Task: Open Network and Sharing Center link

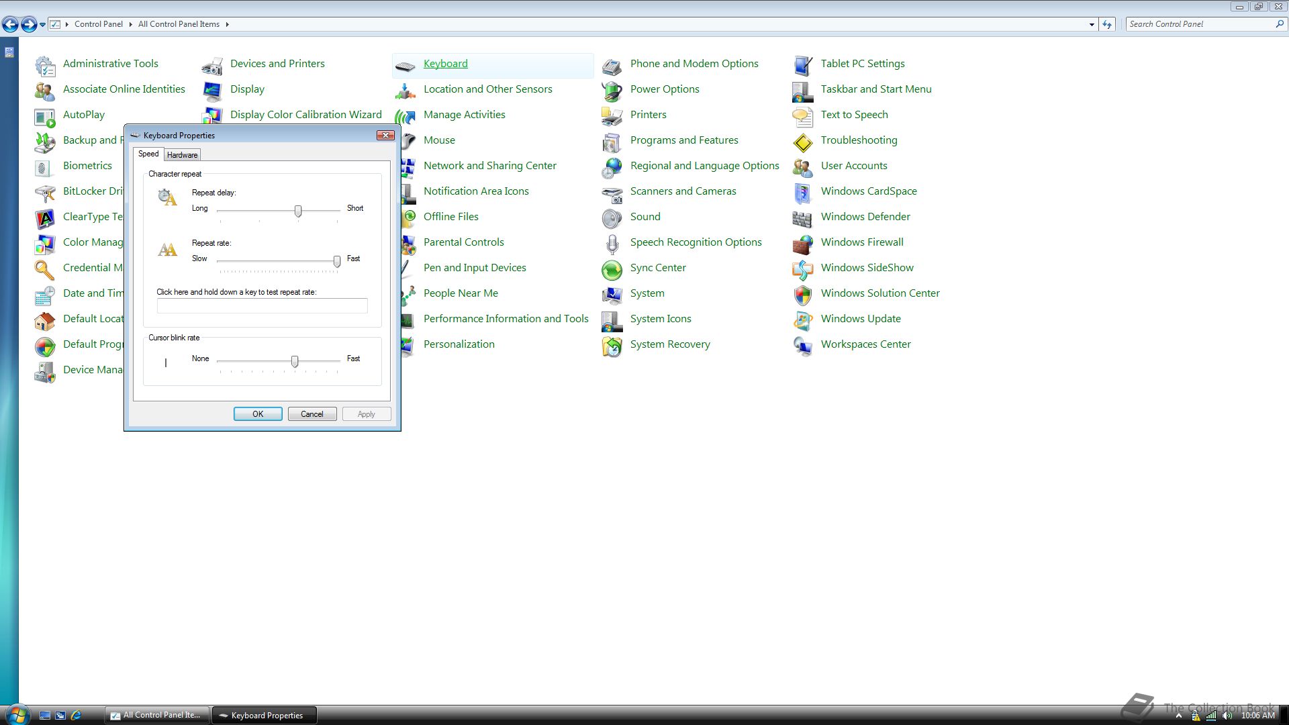Action: point(490,166)
